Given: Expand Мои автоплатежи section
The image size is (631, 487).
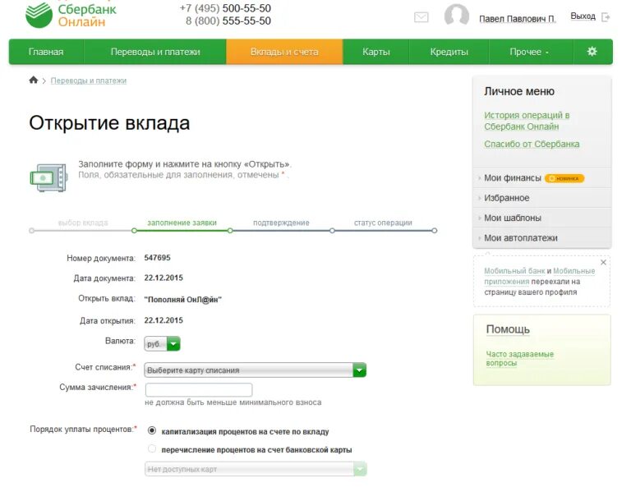Looking at the screenshot, I should click(521, 238).
